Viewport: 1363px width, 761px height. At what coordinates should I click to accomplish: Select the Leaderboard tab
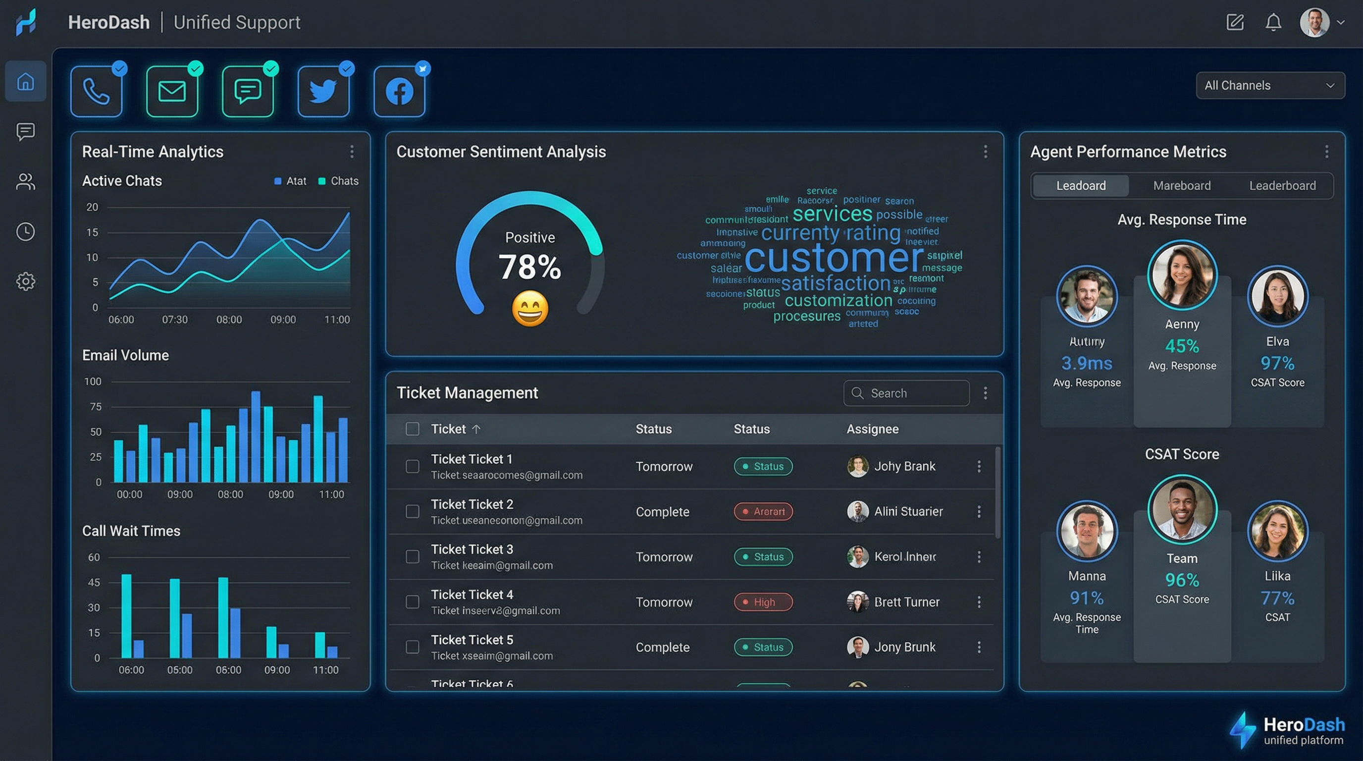click(1282, 186)
